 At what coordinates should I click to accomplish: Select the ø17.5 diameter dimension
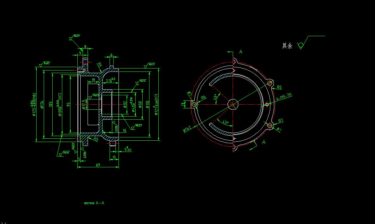click(84, 104)
